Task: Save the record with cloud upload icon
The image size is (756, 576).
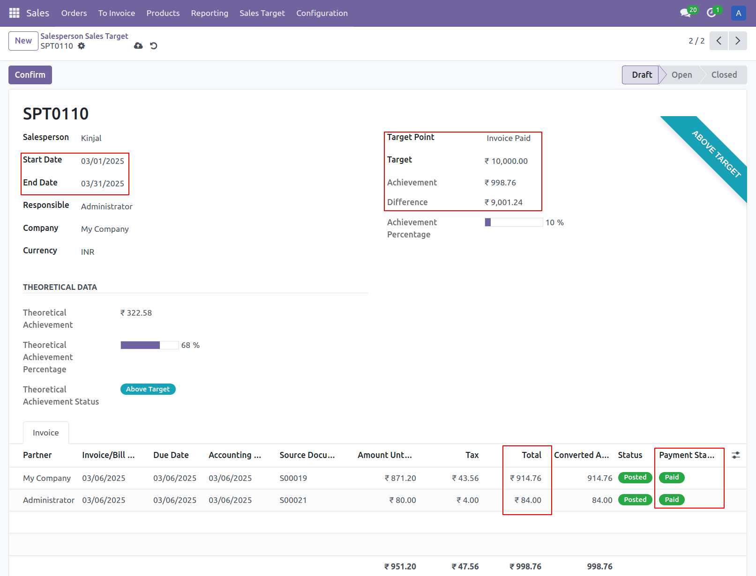Action: click(x=138, y=45)
